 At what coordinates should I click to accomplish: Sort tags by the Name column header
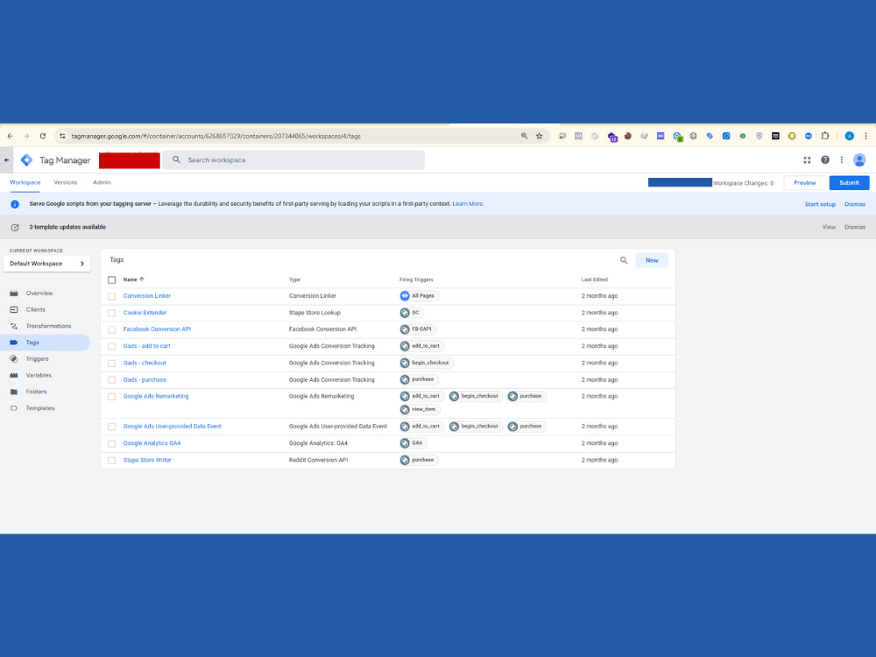[x=133, y=279]
